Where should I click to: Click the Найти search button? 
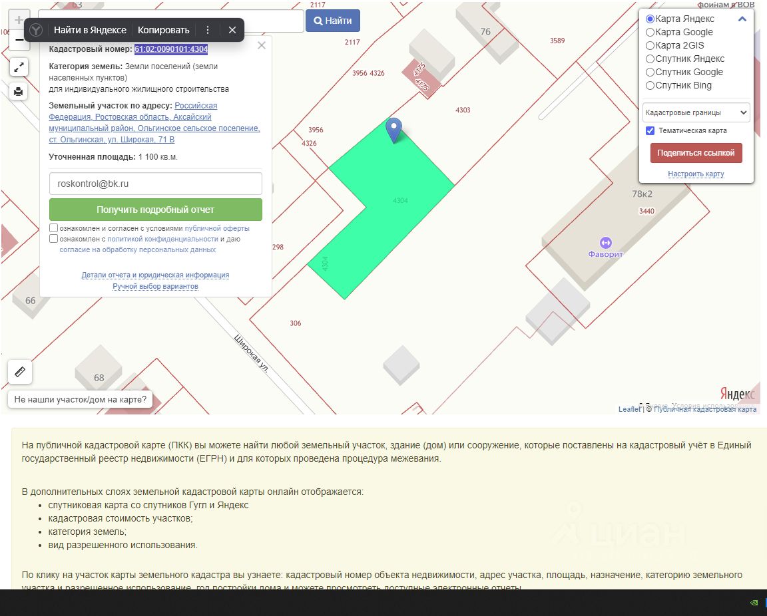[333, 21]
